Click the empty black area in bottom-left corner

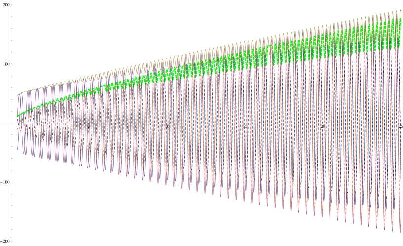(30, 222)
